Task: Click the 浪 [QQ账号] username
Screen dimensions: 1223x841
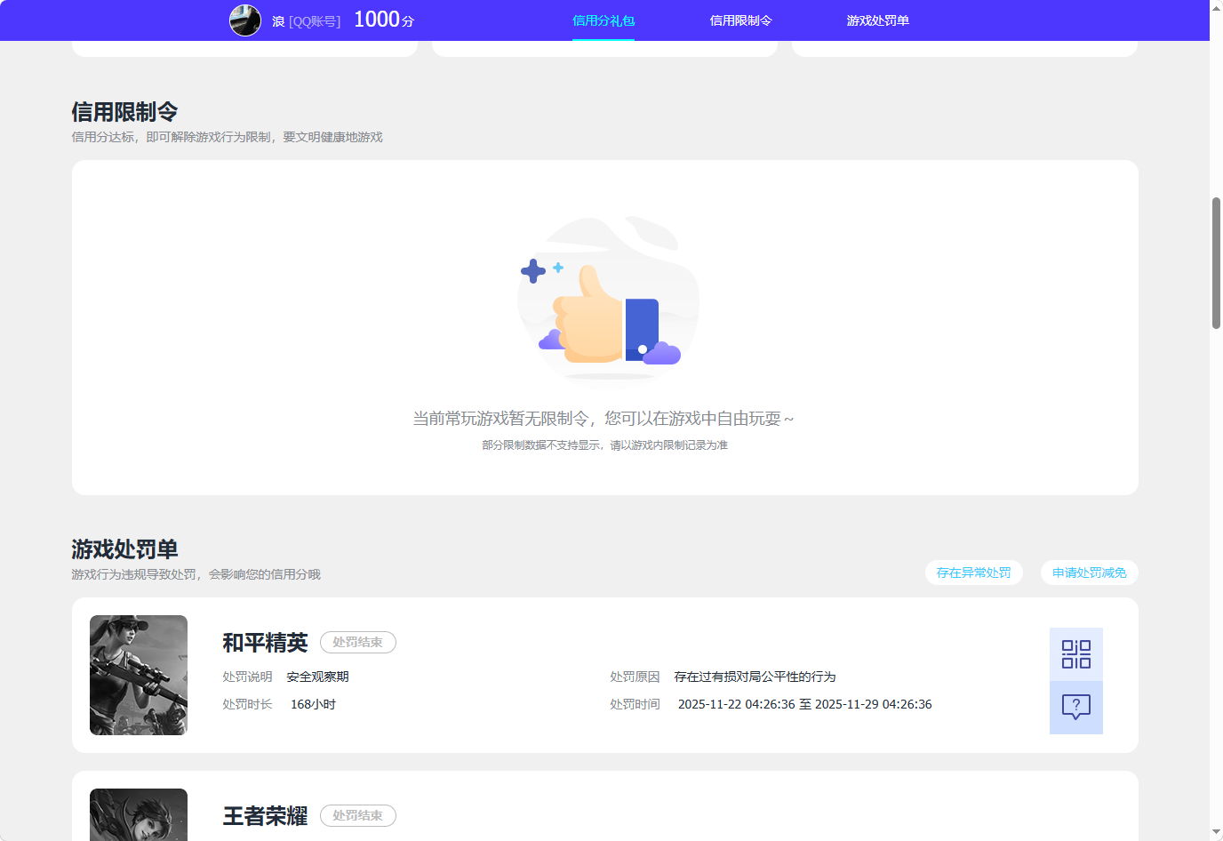Action: (x=306, y=21)
